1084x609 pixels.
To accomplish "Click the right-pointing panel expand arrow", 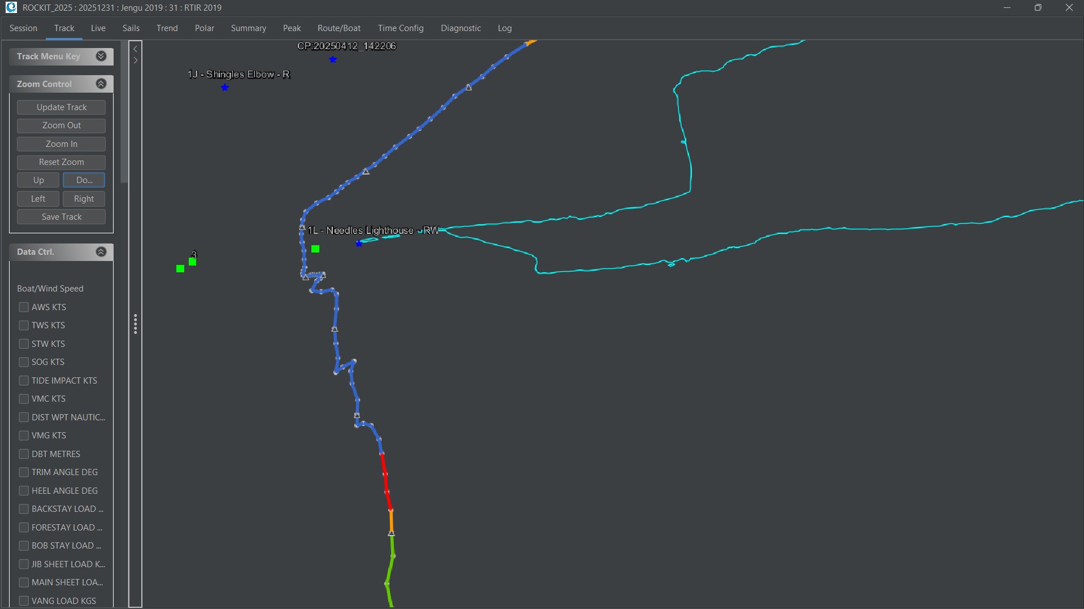I will tap(136, 60).
